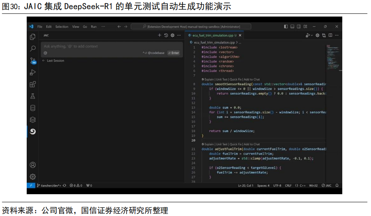
Task: Click the JAIC swirl icon in the activity bar
Action: (33, 131)
